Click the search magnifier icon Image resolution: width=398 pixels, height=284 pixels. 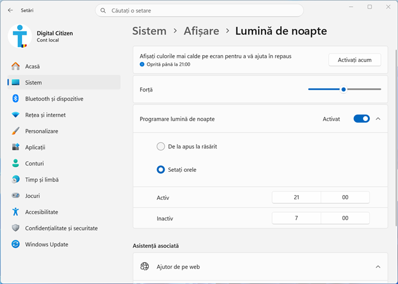(x=103, y=10)
